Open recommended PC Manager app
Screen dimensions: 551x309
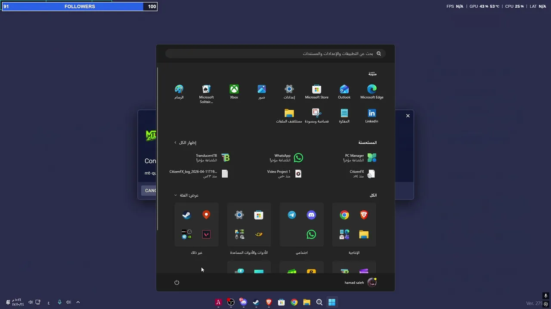coord(360,158)
